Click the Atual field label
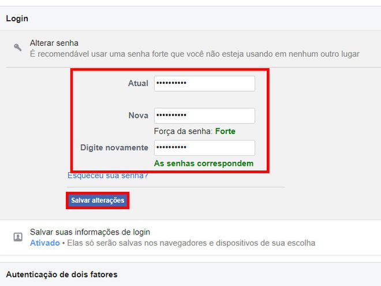Image resolution: width=381 pixels, height=286 pixels. [x=138, y=83]
